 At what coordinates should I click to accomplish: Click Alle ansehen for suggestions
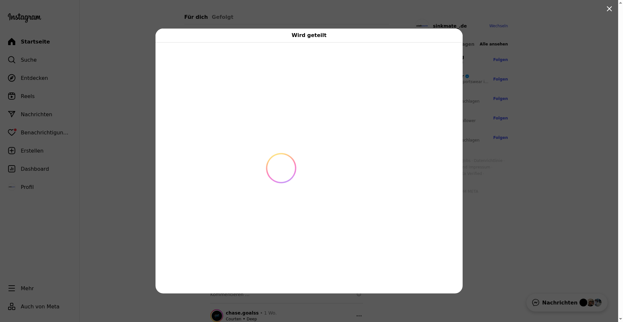[493, 44]
